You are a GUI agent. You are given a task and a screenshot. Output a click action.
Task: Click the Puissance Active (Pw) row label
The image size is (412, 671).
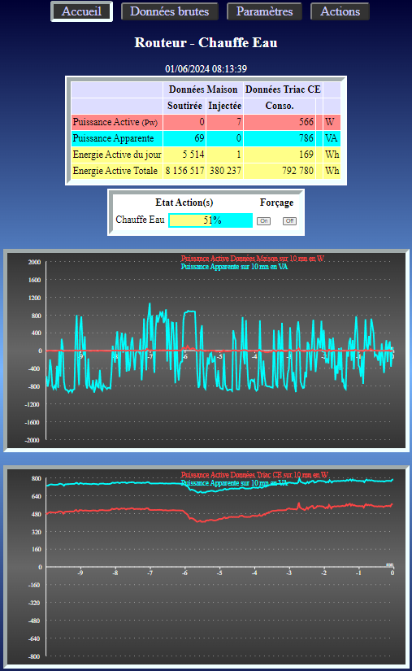[x=115, y=122]
